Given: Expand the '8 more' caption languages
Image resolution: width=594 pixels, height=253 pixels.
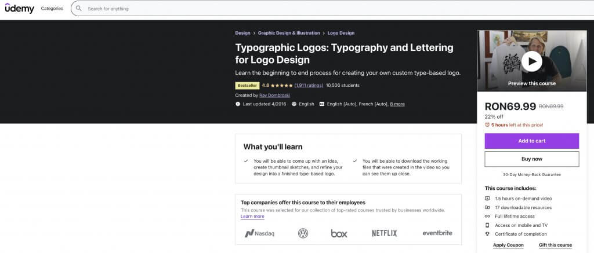Looking at the screenshot, I should (x=397, y=104).
